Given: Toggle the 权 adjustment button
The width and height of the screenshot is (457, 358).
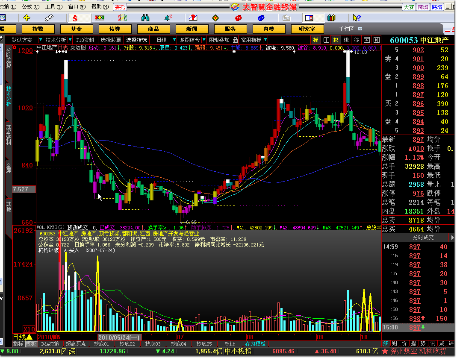Looking at the screenshot, I should pos(336,40).
